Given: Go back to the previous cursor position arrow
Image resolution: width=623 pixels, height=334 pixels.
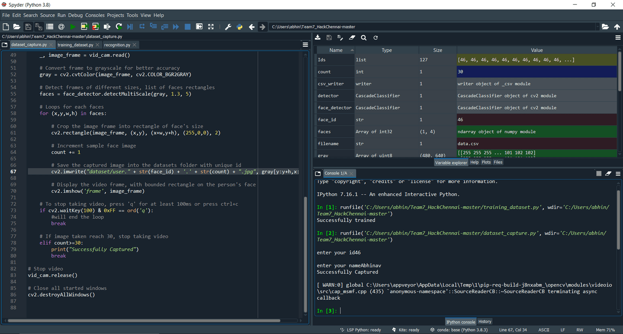Looking at the screenshot, I should (251, 27).
